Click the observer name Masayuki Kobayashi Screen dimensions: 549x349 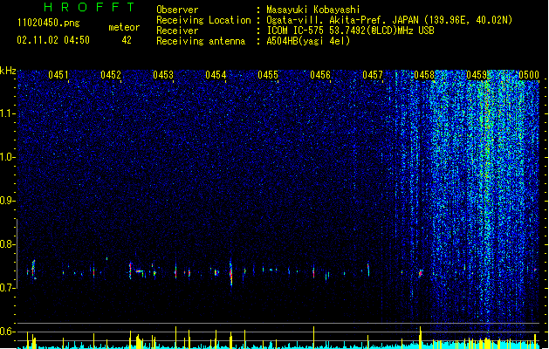pos(313,10)
